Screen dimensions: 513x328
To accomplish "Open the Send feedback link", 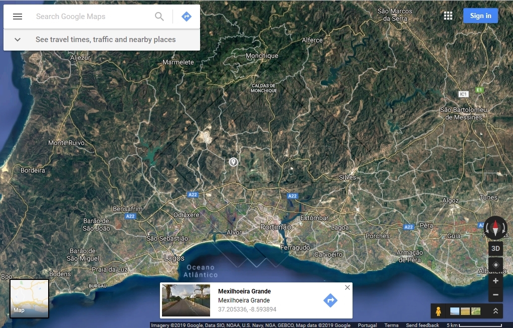I will point(422,325).
